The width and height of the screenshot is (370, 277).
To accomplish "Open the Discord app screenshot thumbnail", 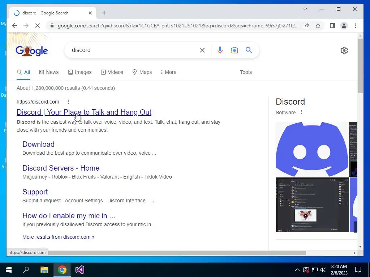I will click(x=312, y=205).
